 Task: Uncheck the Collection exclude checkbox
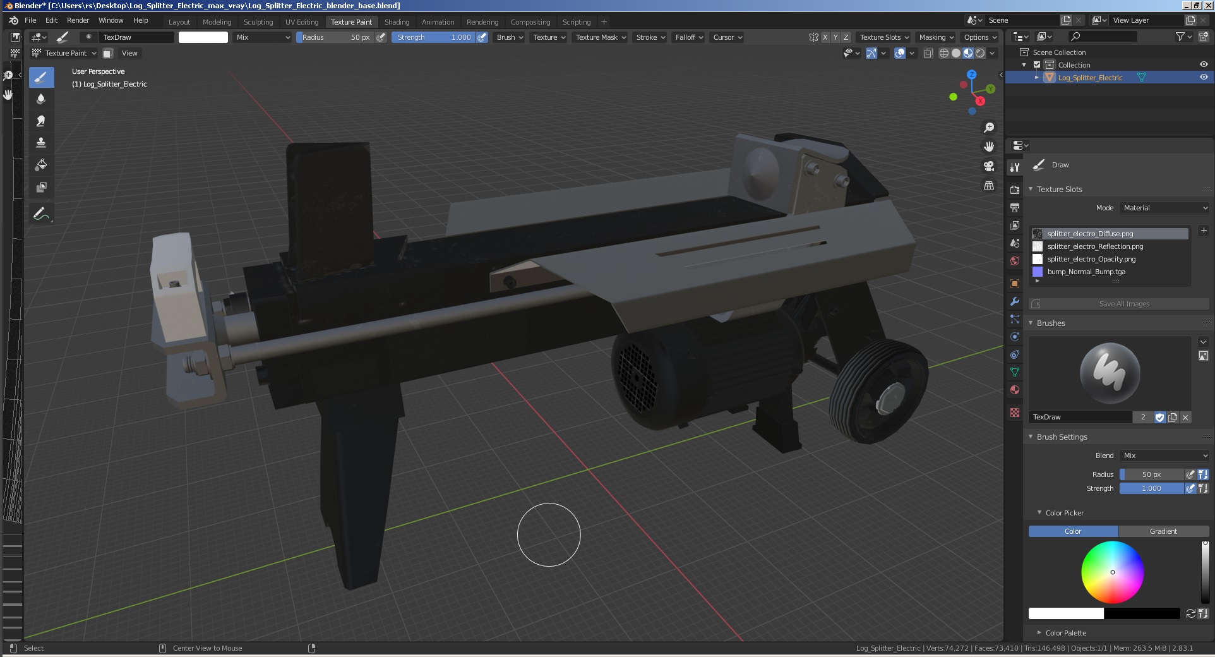[1037, 64]
